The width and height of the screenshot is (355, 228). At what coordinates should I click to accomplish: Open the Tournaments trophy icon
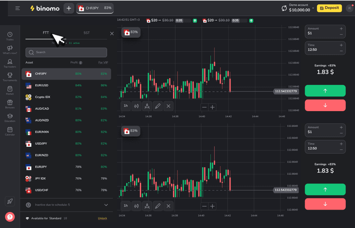[10, 75]
